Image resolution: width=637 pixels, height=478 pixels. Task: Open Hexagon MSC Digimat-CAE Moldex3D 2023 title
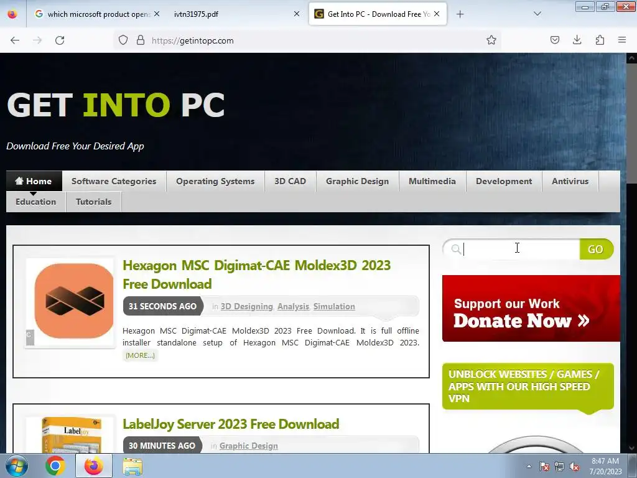click(257, 274)
